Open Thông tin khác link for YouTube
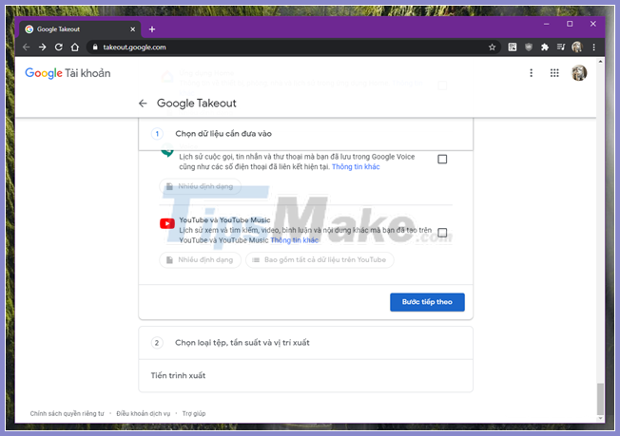Image resolution: width=620 pixels, height=436 pixels. [x=295, y=240]
